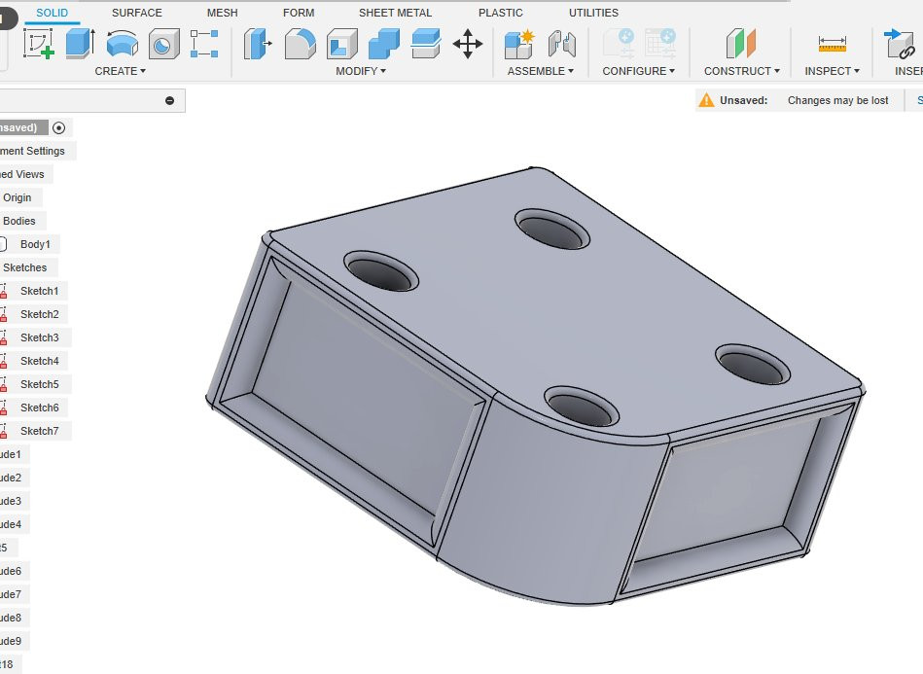Select Body1 in the browser tree
The width and height of the screenshot is (923, 674).
[35, 244]
